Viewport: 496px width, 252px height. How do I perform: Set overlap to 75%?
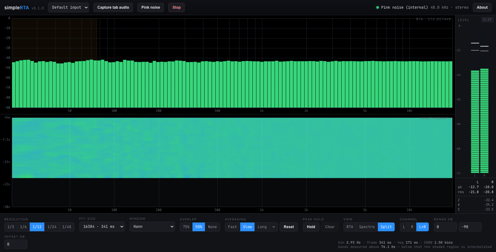pos(186,227)
